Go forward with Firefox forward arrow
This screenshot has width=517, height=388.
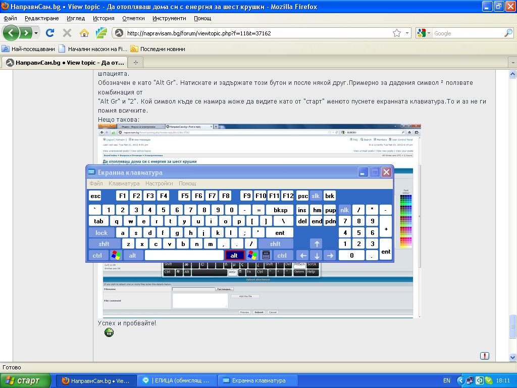click(26, 33)
